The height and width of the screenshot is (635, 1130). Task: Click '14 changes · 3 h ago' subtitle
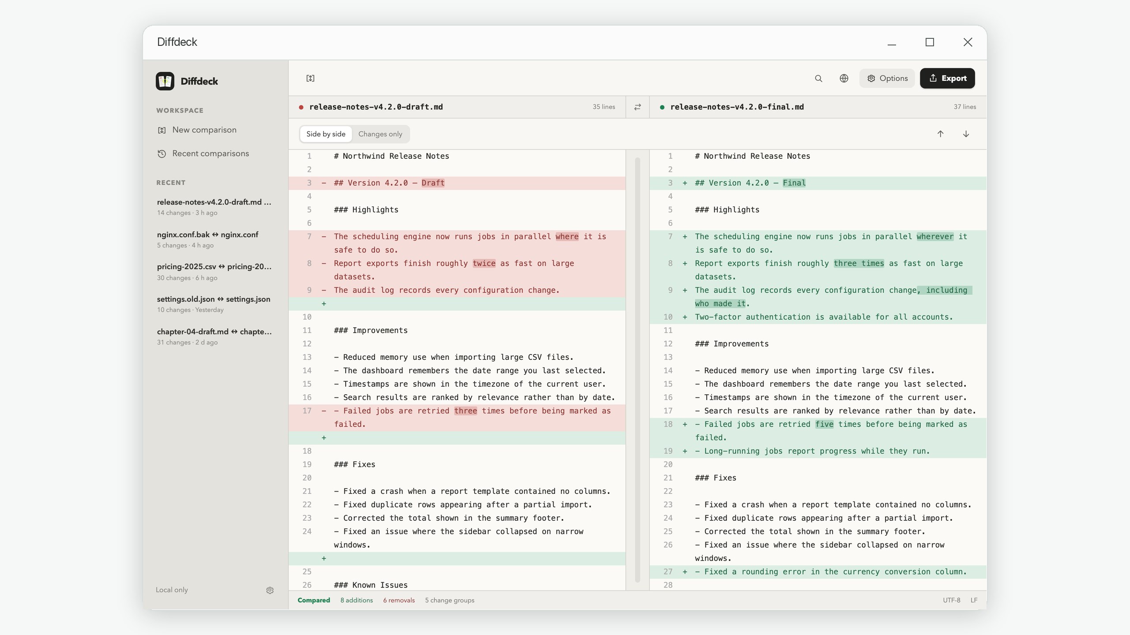[187, 213]
